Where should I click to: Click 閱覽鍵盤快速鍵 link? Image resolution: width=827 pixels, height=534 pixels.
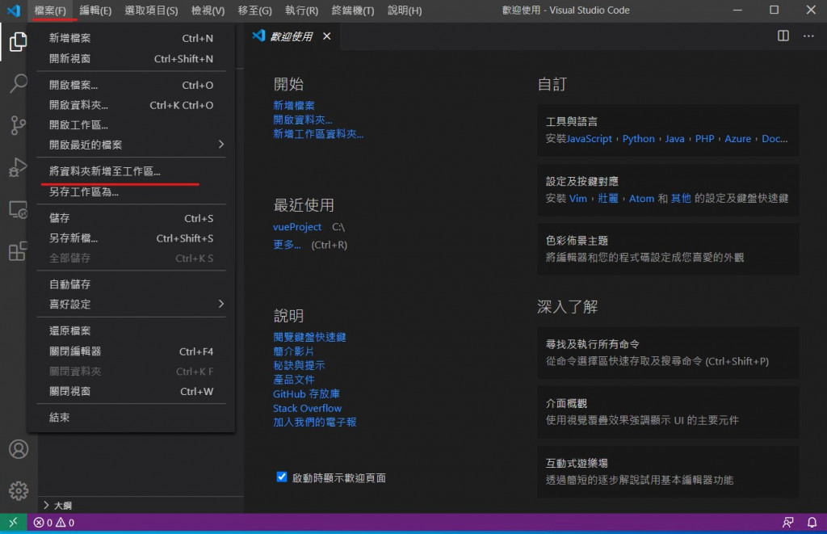pyautogui.click(x=309, y=337)
